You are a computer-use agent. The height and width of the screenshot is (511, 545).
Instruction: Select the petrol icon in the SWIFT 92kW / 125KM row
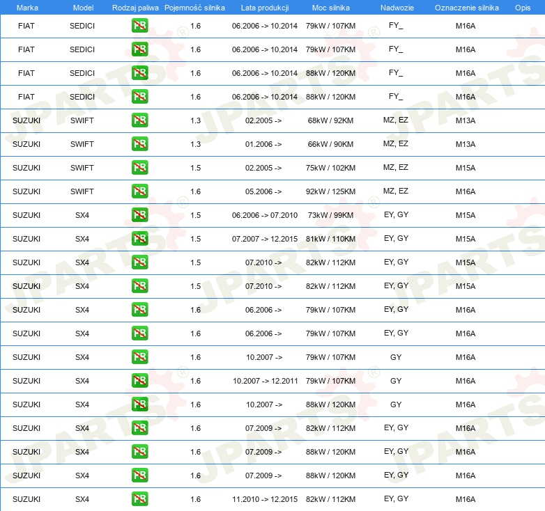click(x=139, y=191)
